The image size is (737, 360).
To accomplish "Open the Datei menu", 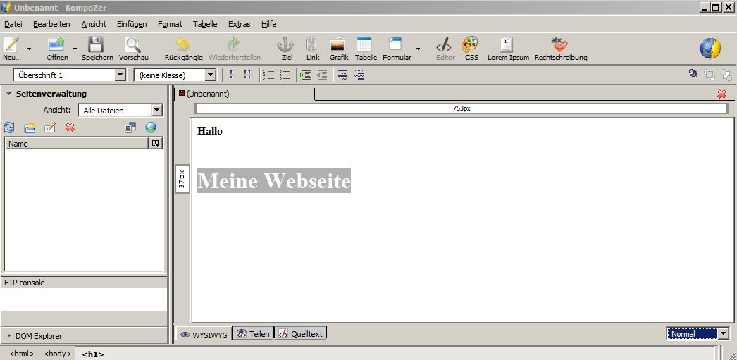I will pyautogui.click(x=13, y=24).
